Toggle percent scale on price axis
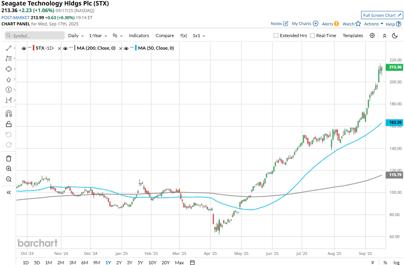The width and height of the screenshot is (404, 265). [x=385, y=262]
